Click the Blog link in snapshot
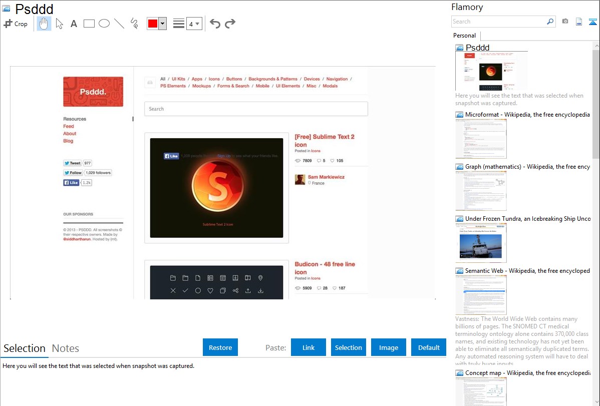 point(68,141)
